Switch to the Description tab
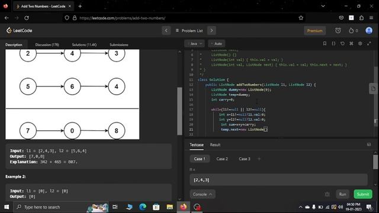The height and width of the screenshot is (213, 379). (14, 45)
